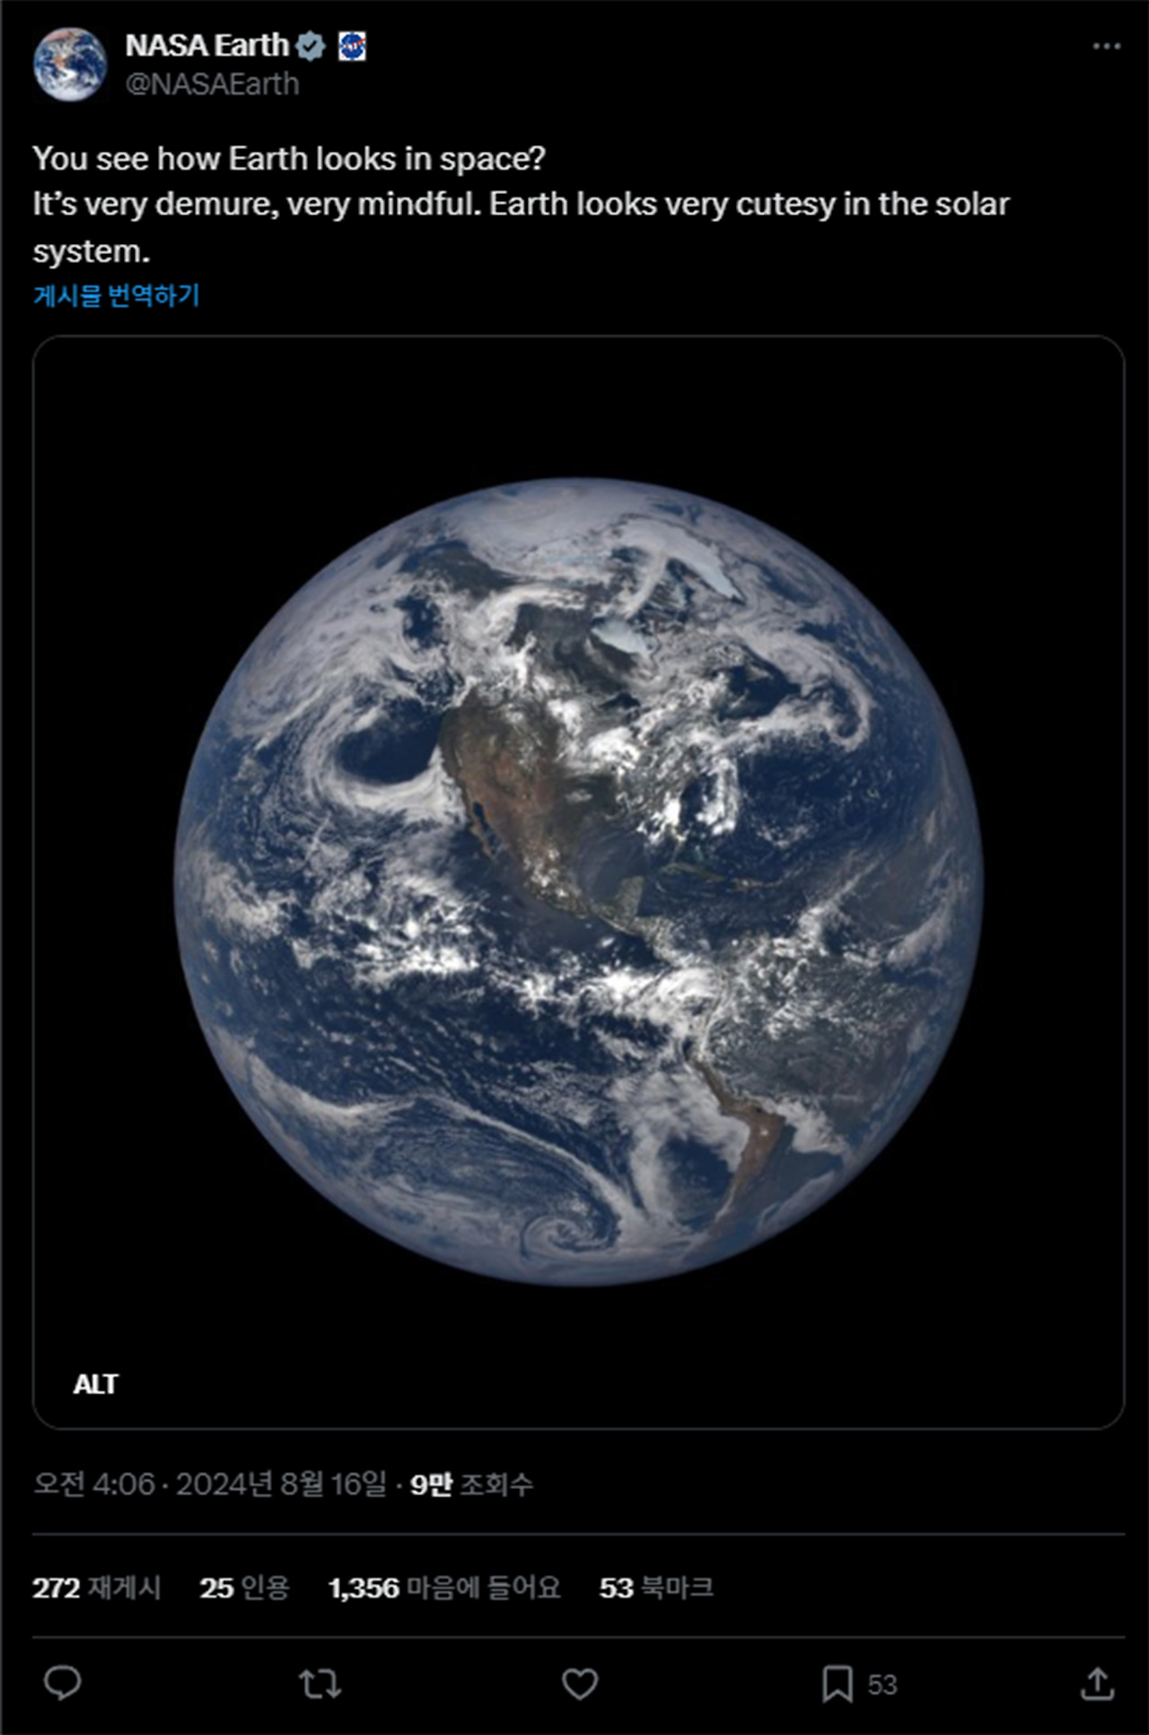Viewport: 1149px width, 1735px height.
Task: Click the 오전 4:06 · 2024년 8월 16일 timestamp
Action: [210, 1484]
